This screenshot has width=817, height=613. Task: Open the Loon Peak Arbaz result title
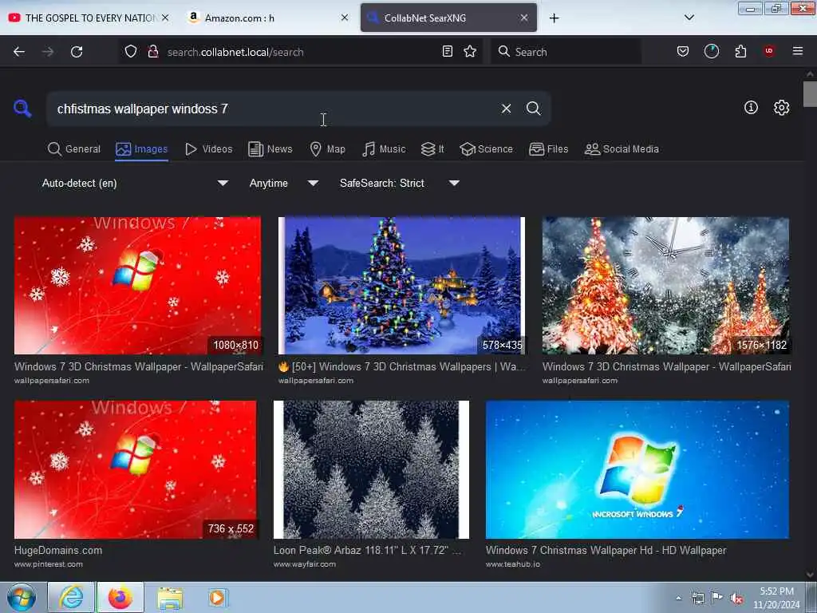(367, 551)
